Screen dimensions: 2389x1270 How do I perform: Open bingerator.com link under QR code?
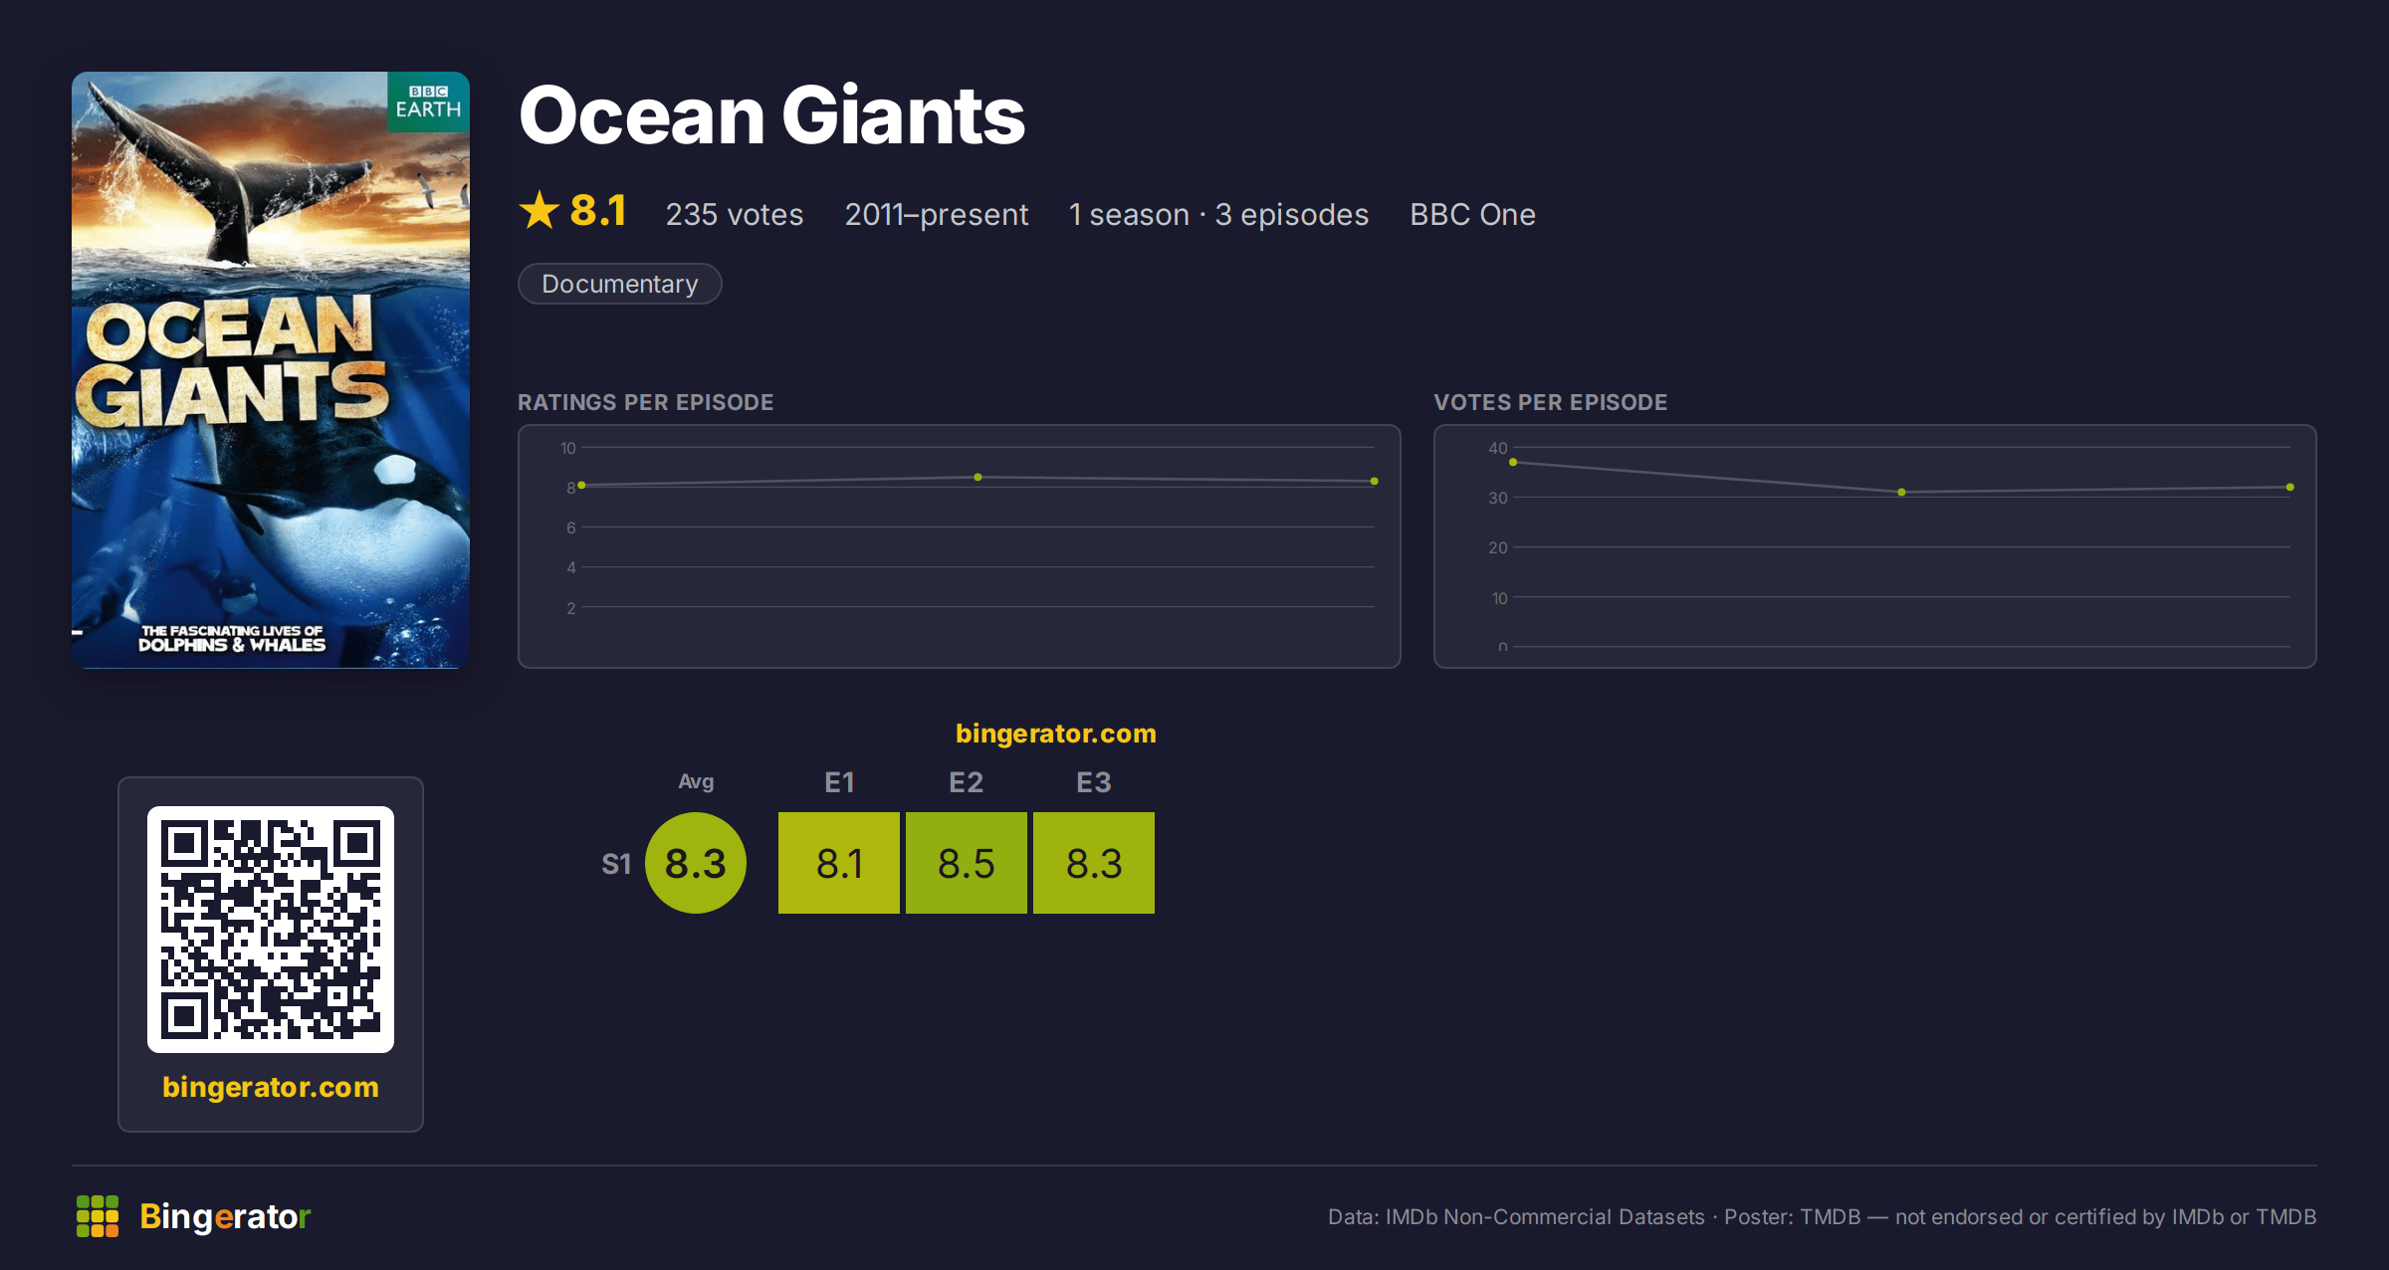271,1087
